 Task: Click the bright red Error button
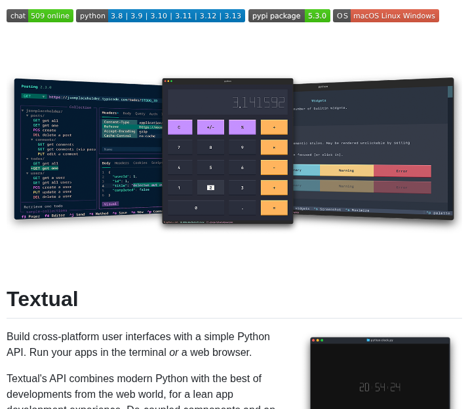[x=402, y=171]
